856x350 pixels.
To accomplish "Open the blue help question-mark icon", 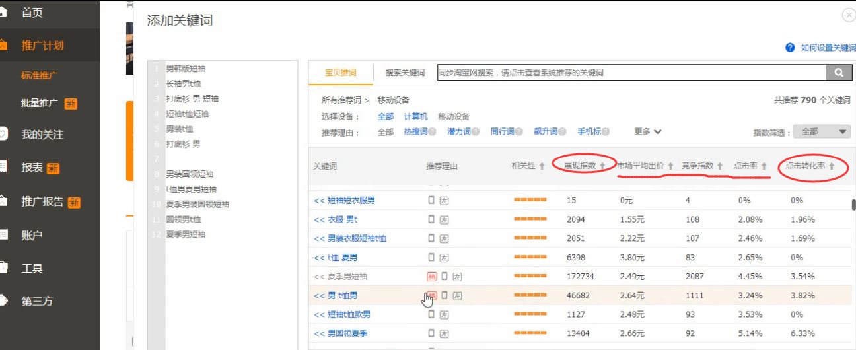I will pos(790,48).
